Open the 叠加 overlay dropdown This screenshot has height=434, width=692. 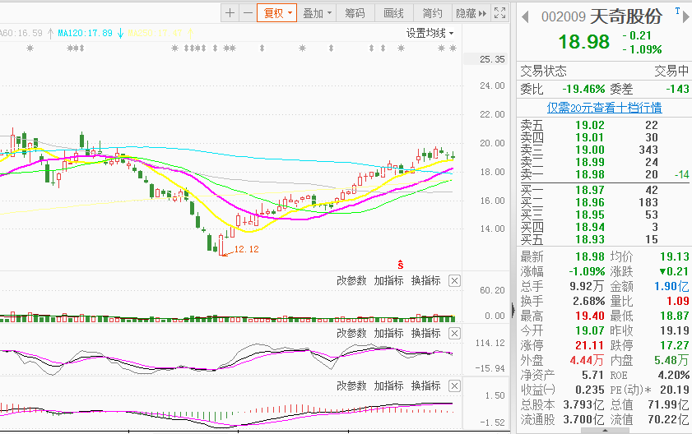(318, 13)
